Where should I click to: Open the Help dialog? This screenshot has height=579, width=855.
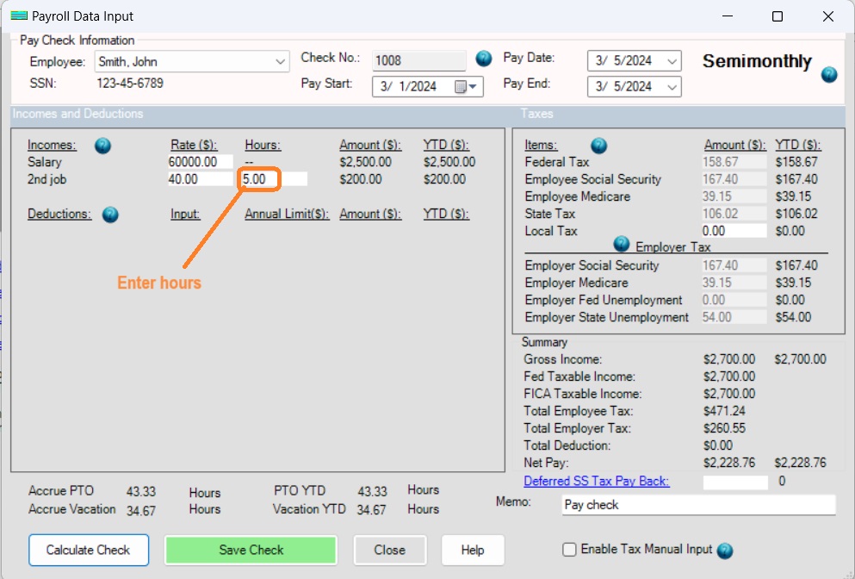click(x=472, y=550)
